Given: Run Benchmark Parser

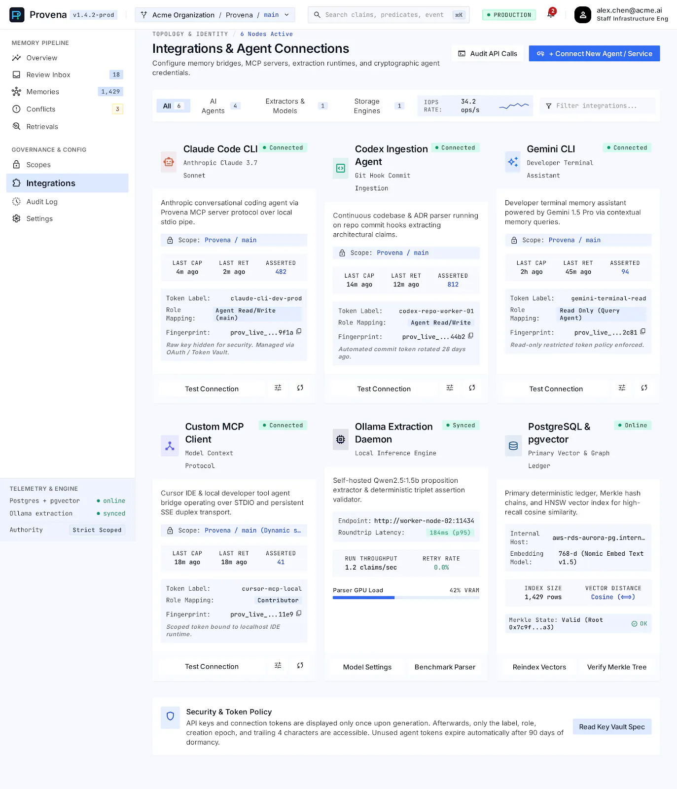Looking at the screenshot, I should click(x=445, y=667).
